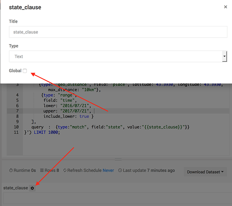Click the state_clause parameter label

(16, 188)
